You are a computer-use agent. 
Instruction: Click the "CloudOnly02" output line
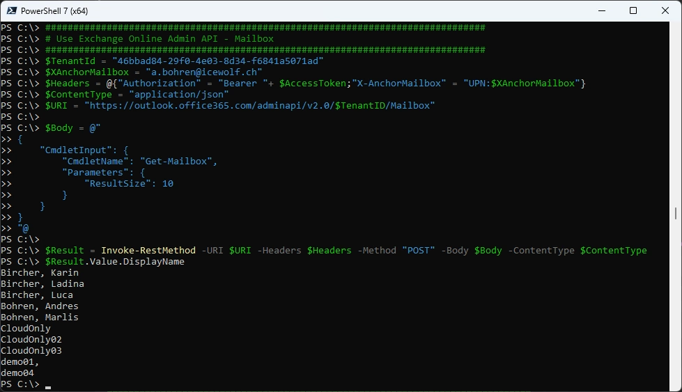click(x=31, y=340)
